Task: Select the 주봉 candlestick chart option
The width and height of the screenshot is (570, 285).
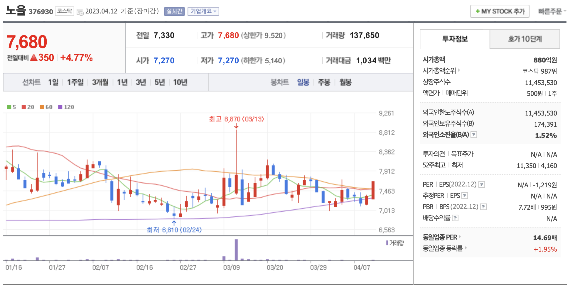Action: coord(324,82)
